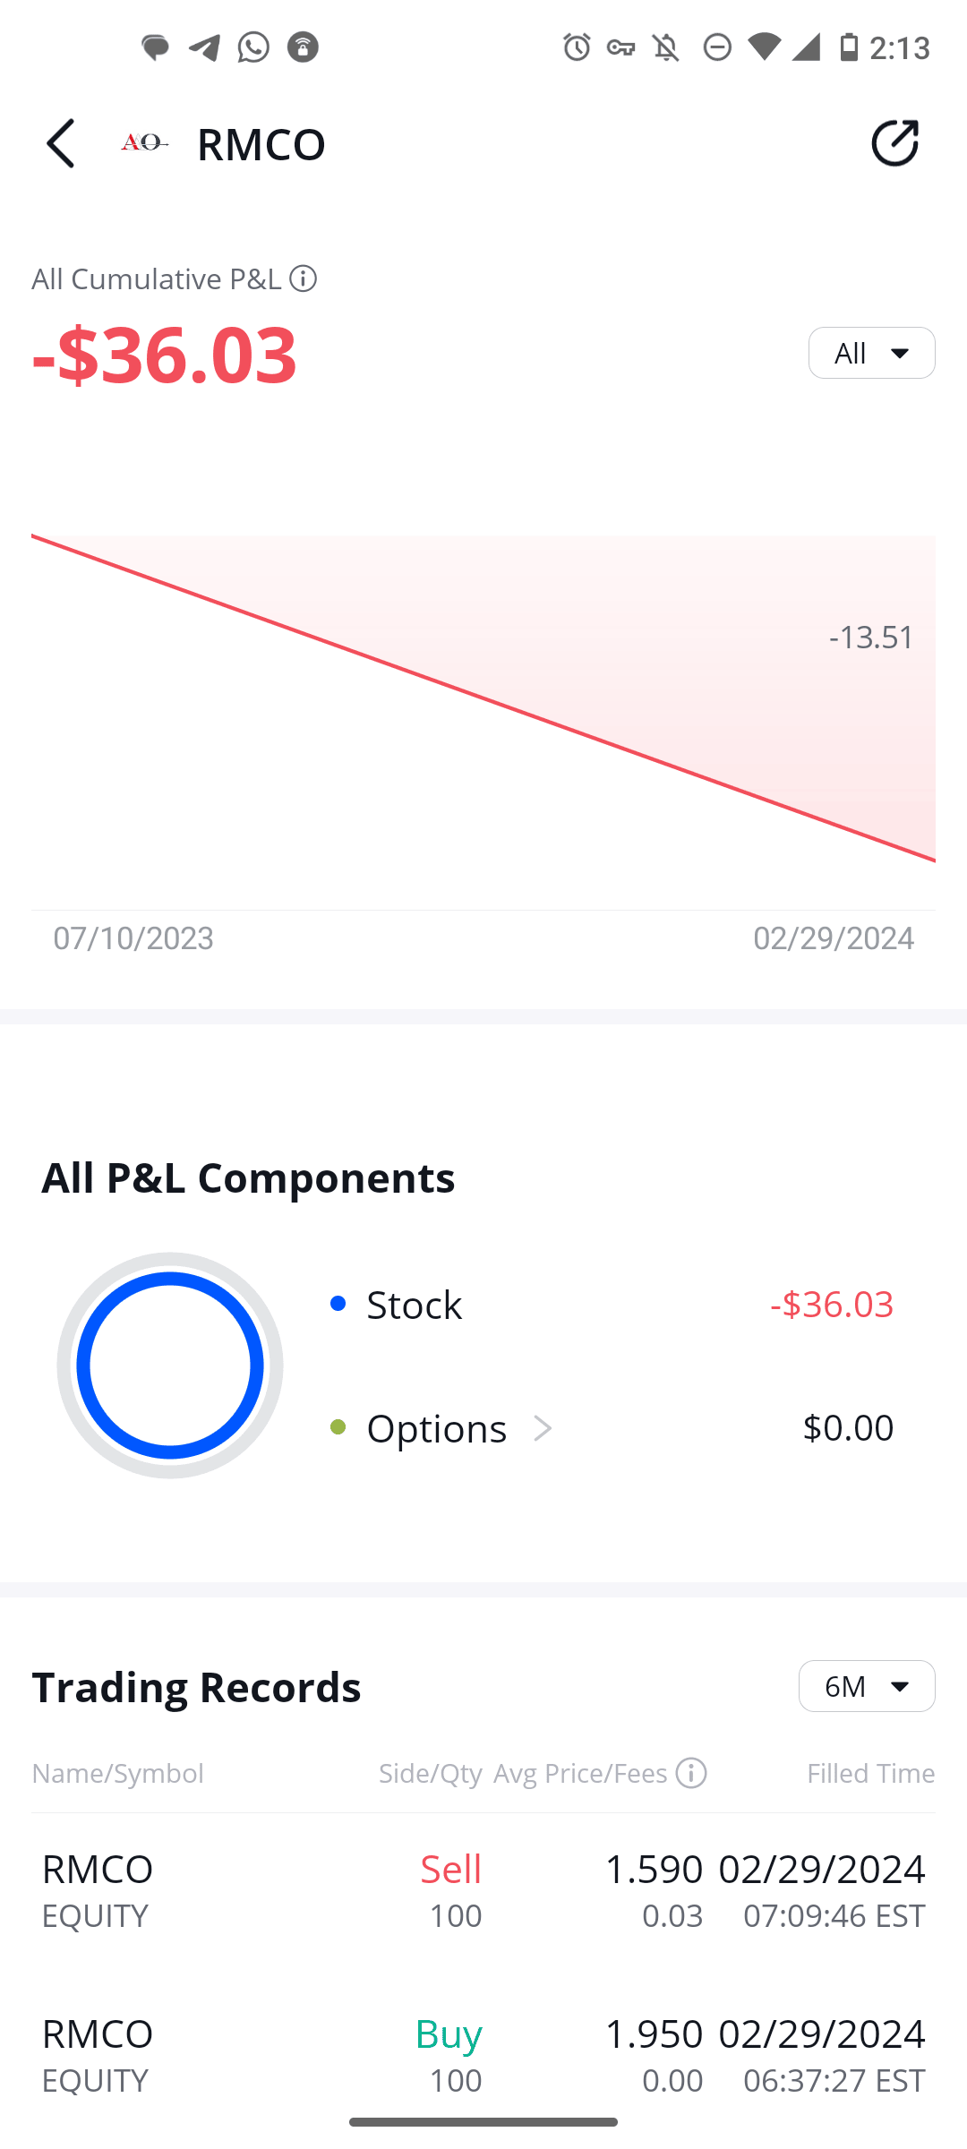Tap the RMCO company logo
Image resolution: width=967 pixels, height=2149 pixels.
tap(144, 143)
